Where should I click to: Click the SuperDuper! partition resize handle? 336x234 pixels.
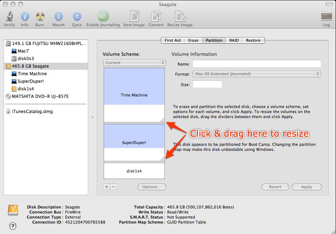click(x=163, y=159)
